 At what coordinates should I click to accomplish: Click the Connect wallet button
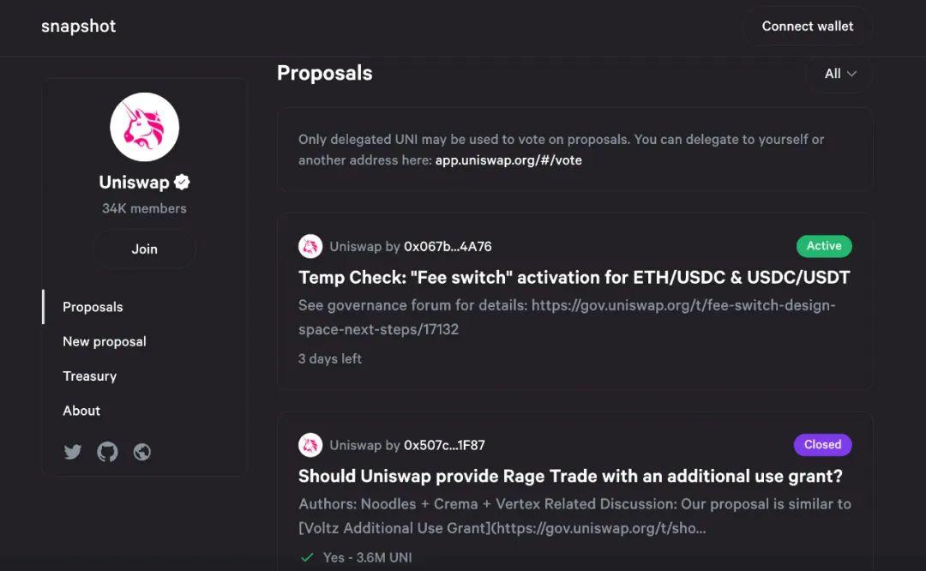[807, 27]
